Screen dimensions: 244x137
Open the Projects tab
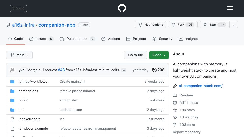[136, 39]
